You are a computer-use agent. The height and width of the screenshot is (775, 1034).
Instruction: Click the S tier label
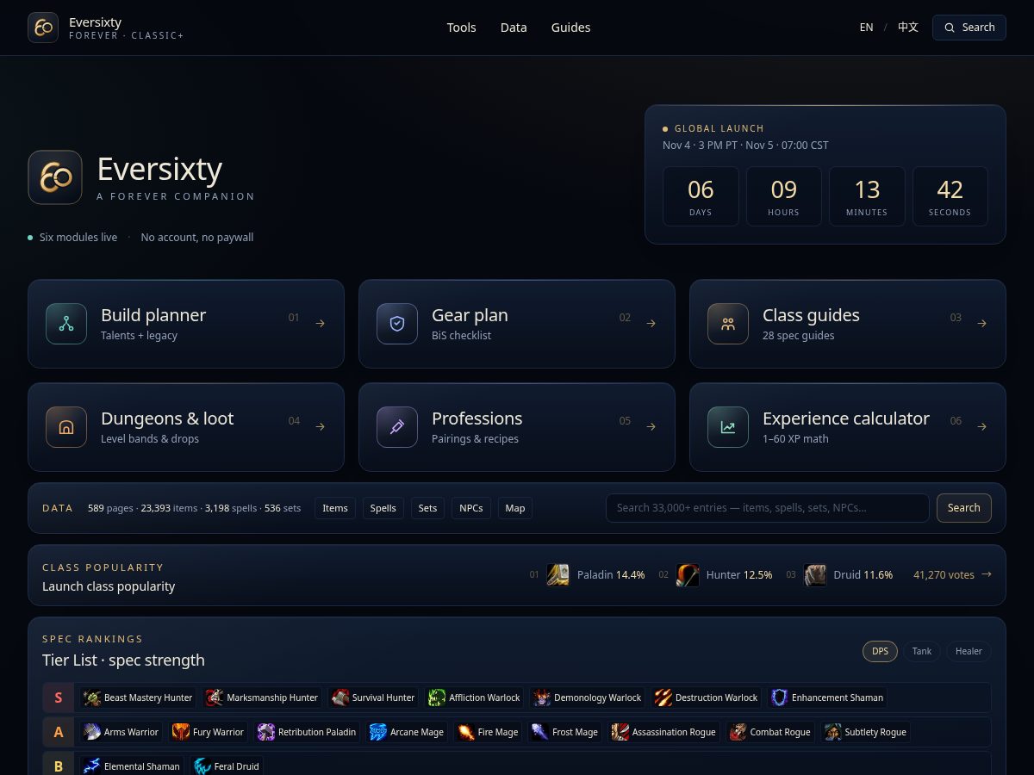(59, 697)
